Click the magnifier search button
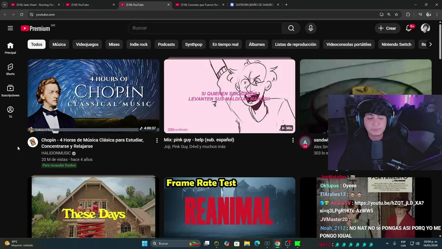 [x=291, y=28]
